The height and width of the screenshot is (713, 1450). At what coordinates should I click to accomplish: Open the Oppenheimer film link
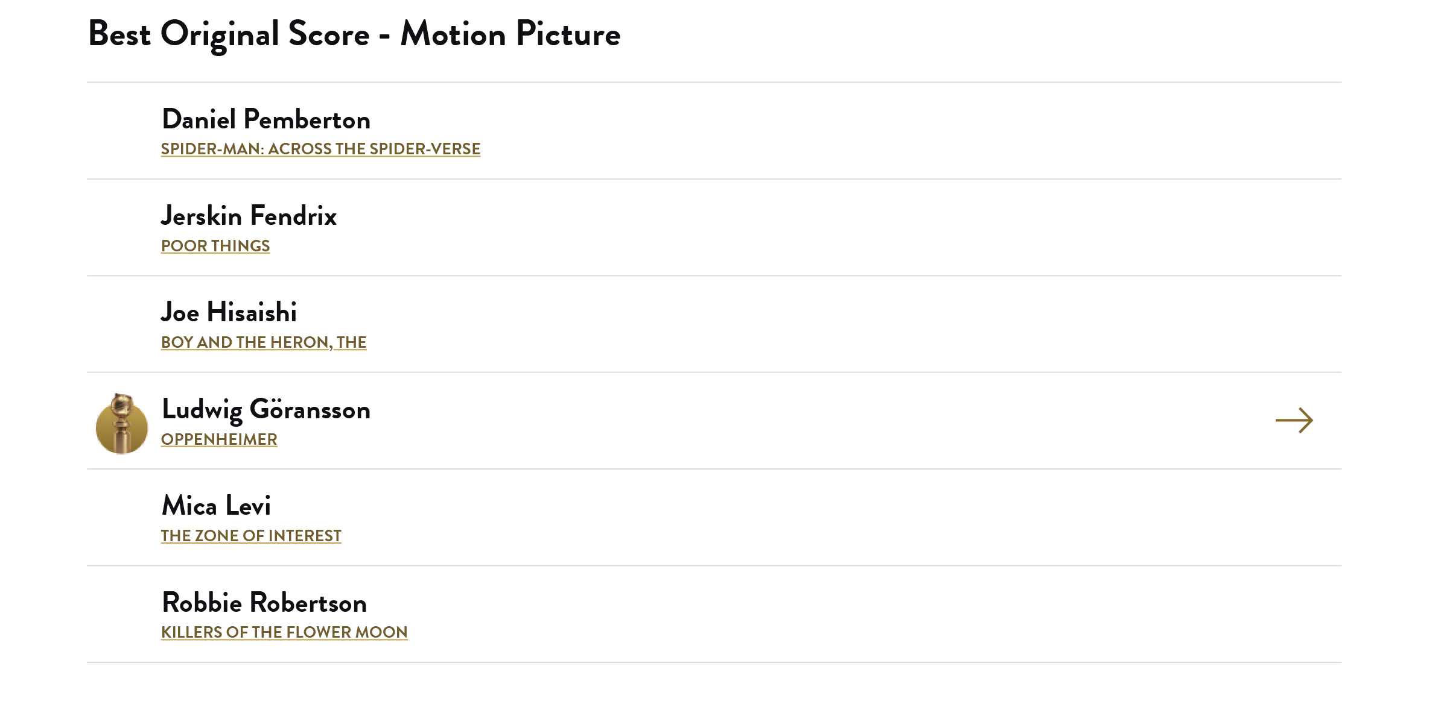click(219, 439)
